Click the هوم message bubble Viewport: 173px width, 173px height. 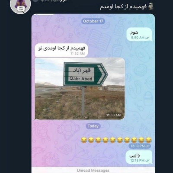click(139, 35)
